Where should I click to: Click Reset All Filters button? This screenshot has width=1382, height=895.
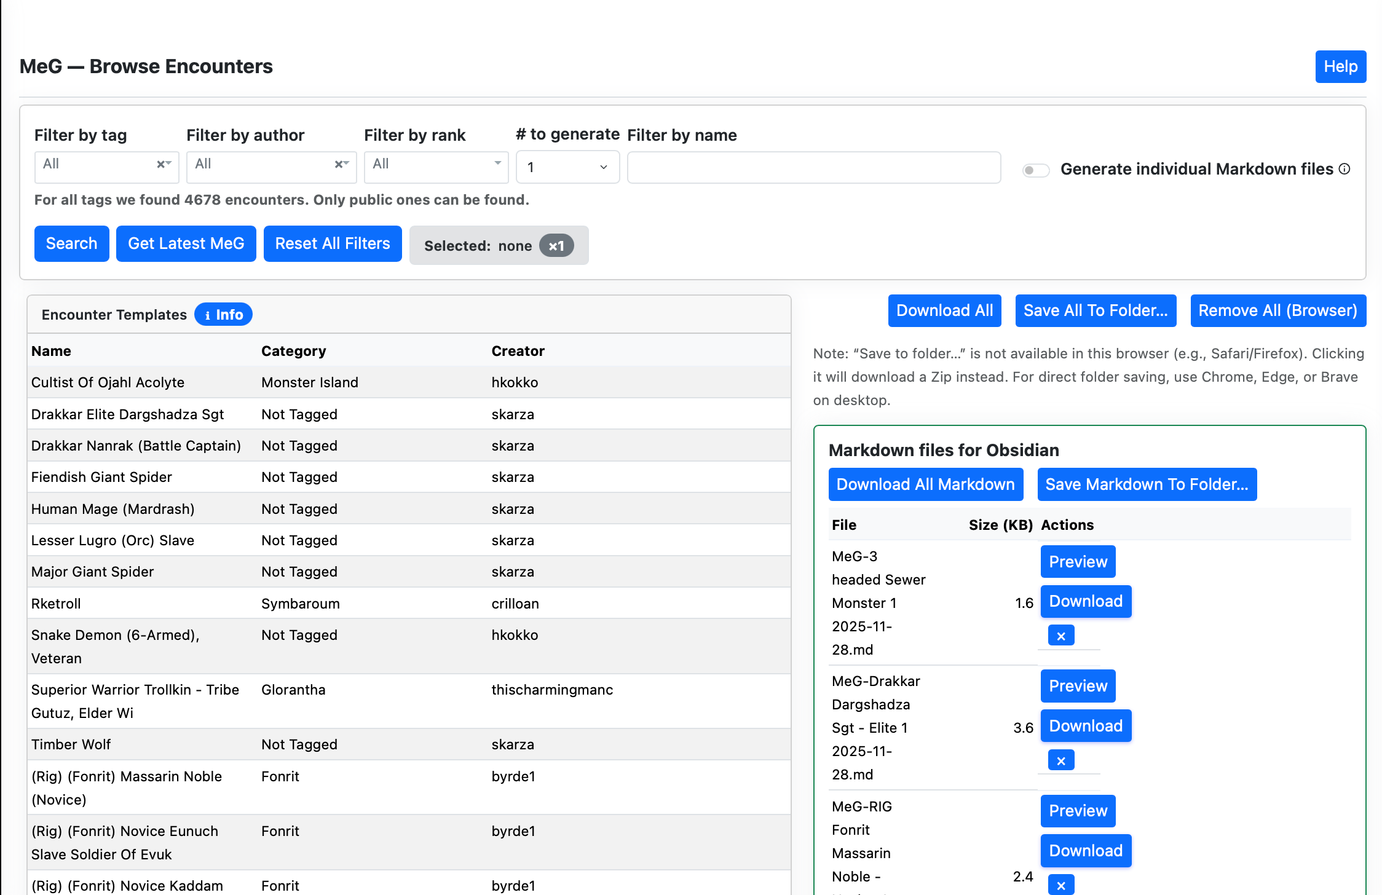(332, 244)
